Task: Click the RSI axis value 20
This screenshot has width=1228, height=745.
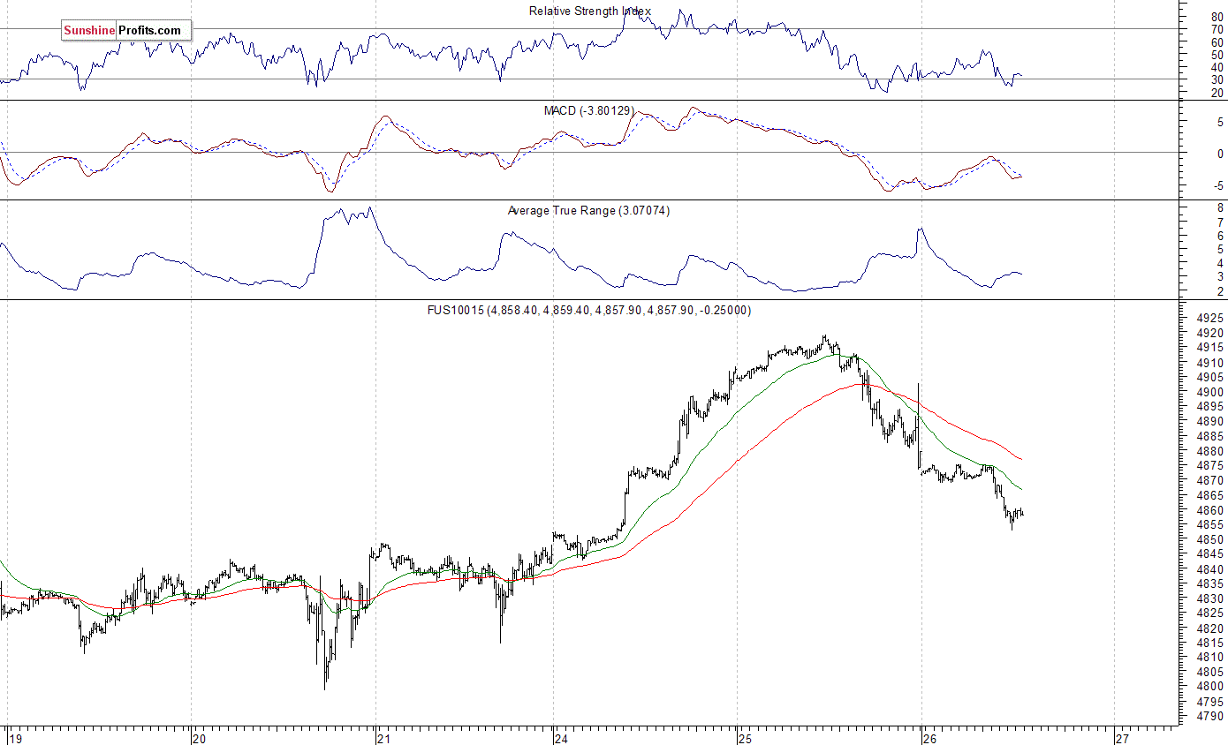Action: click(1217, 93)
